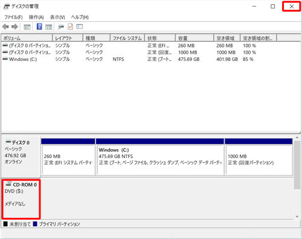Open the ファイル(F) menu
302x239 pixels.
click(x=13, y=18)
